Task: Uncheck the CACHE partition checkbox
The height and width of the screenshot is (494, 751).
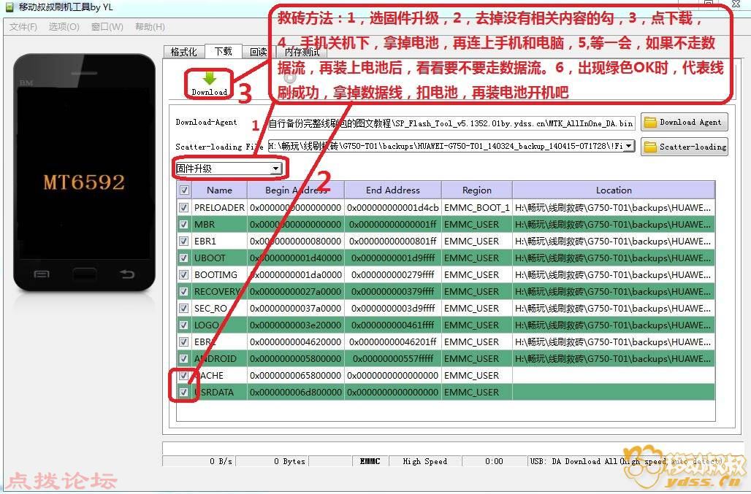Action: pyautogui.click(x=183, y=375)
